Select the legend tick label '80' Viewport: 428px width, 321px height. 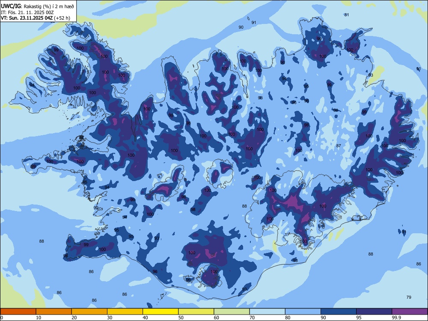[x=288, y=318]
